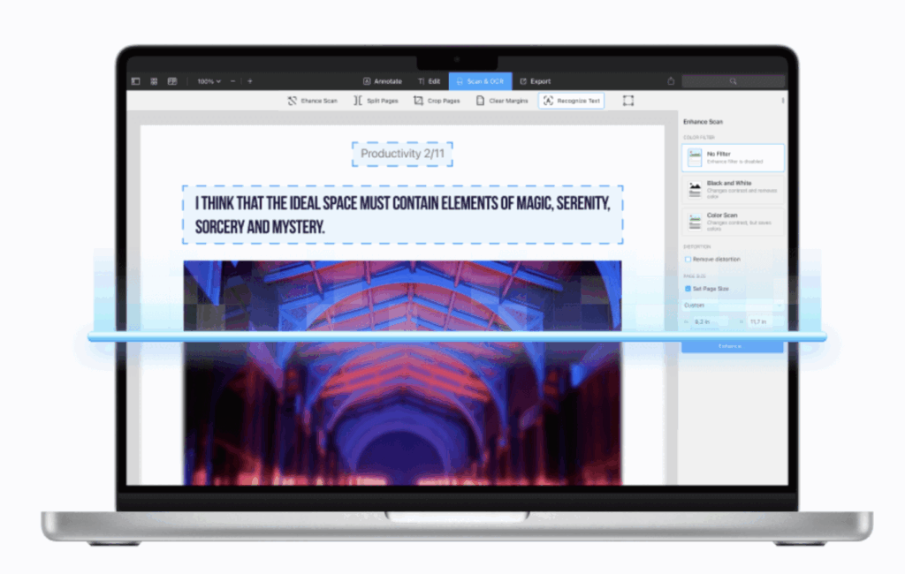Select the Black and White filter
905x574 pixels.
click(x=733, y=190)
